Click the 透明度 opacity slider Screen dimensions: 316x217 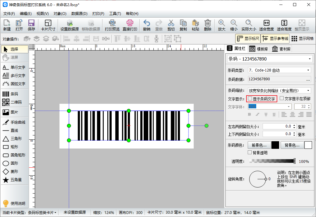(272, 161)
